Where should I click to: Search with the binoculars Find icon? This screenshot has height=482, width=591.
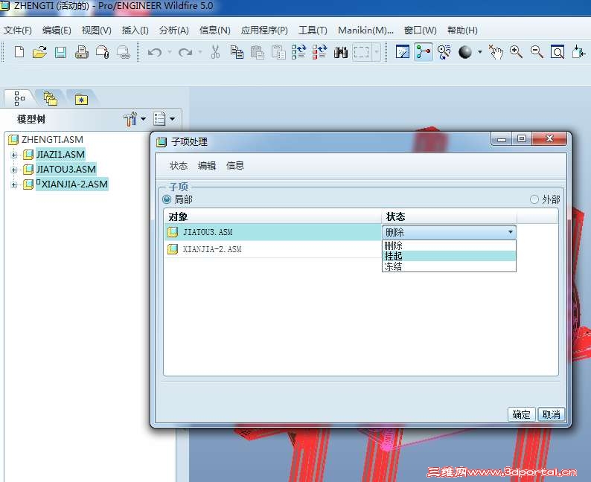tap(341, 52)
